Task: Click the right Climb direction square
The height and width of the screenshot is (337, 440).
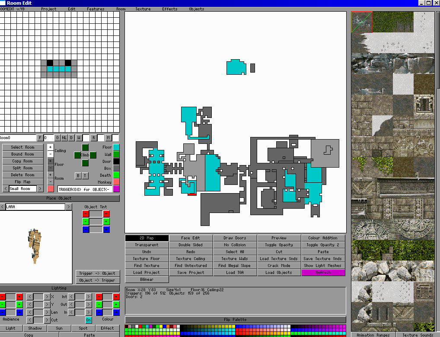Action: tap(93, 155)
